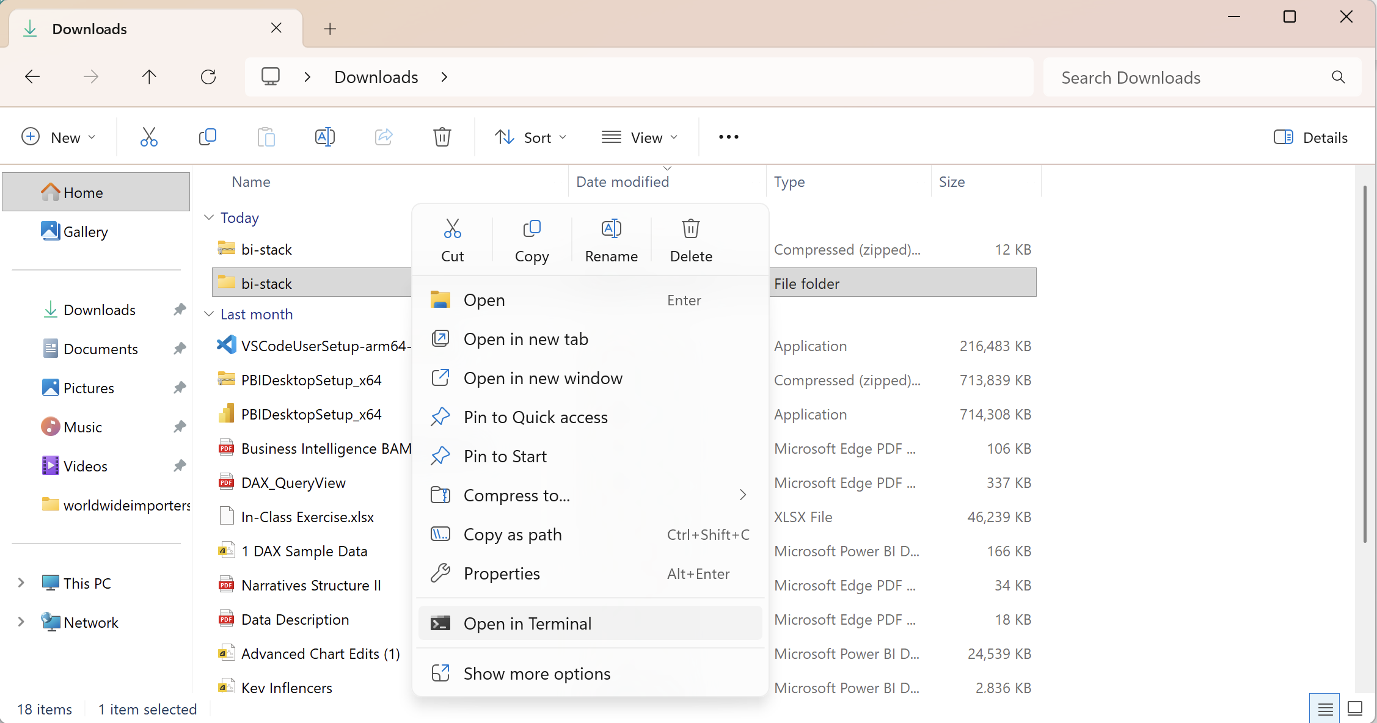1377x723 pixels.
Task: Cut the folder from the context menu
Action: click(x=453, y=241)
